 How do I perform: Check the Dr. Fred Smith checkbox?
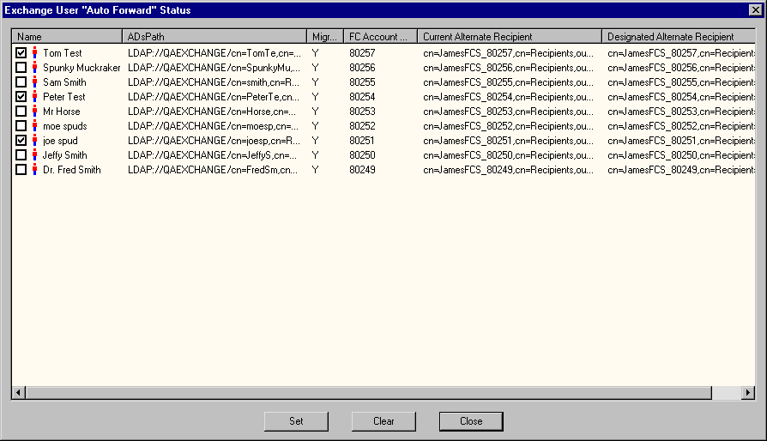tap(21, 170)
